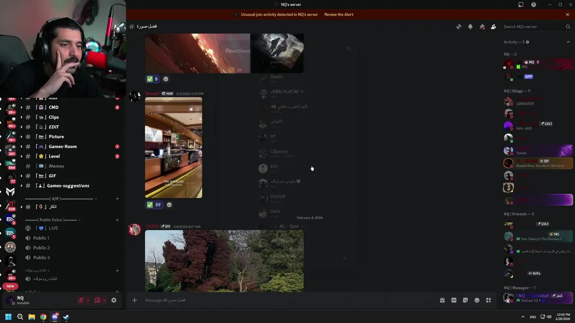Open the gift Nitro icon
This screenshot has width=575, height=323.
[x=442, y=300]
